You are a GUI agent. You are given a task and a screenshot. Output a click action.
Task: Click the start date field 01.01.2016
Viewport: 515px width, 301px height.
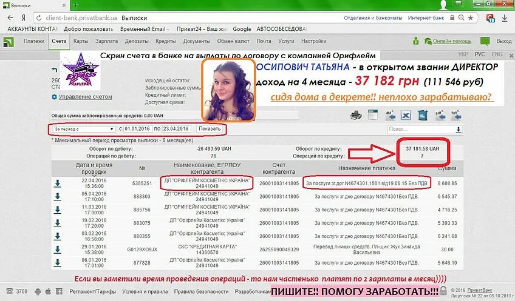(137, 129)
